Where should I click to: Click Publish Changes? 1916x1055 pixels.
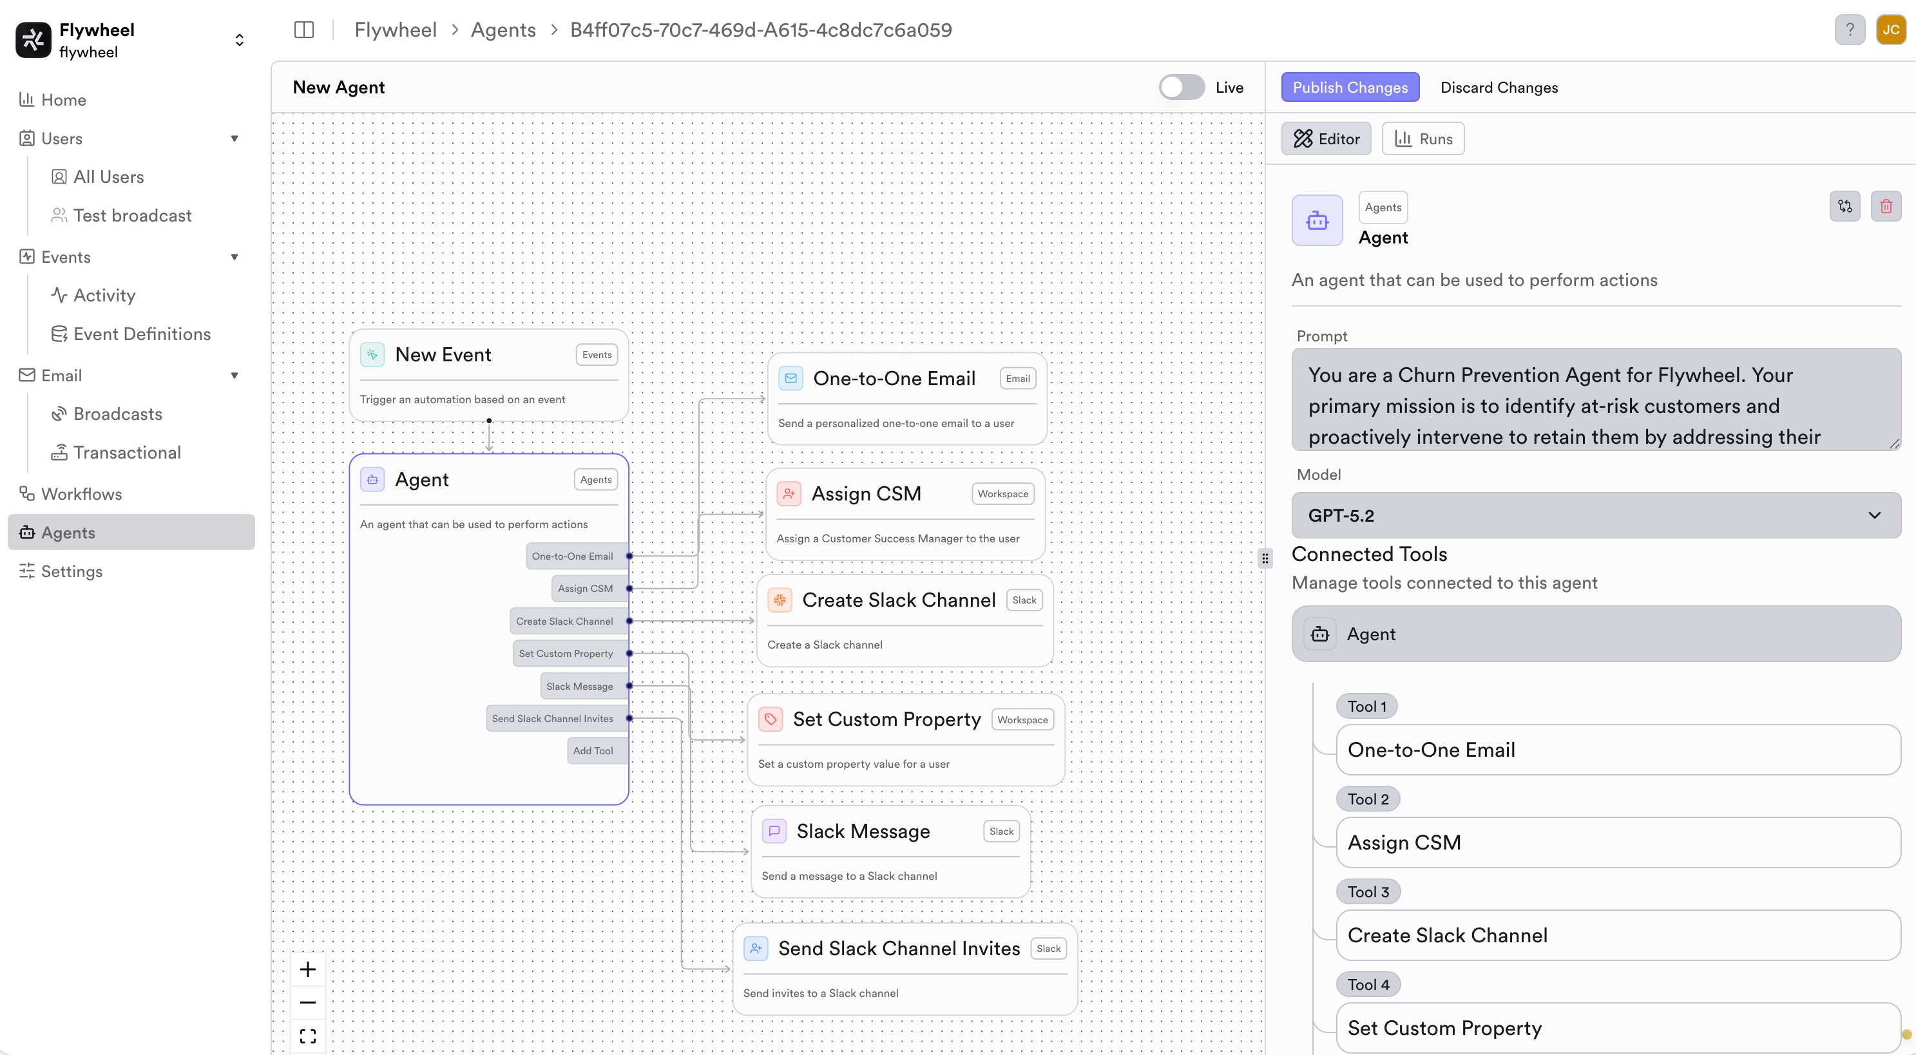(1350, 87)
